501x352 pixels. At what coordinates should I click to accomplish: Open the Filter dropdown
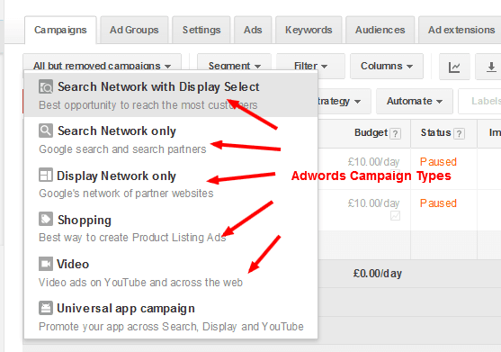(310, 67)
